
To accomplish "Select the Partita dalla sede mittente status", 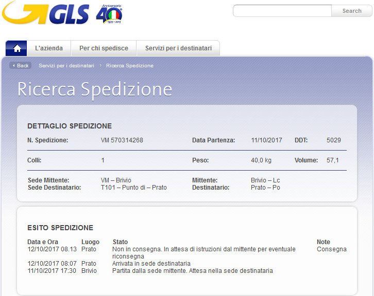I will point(192,271).
